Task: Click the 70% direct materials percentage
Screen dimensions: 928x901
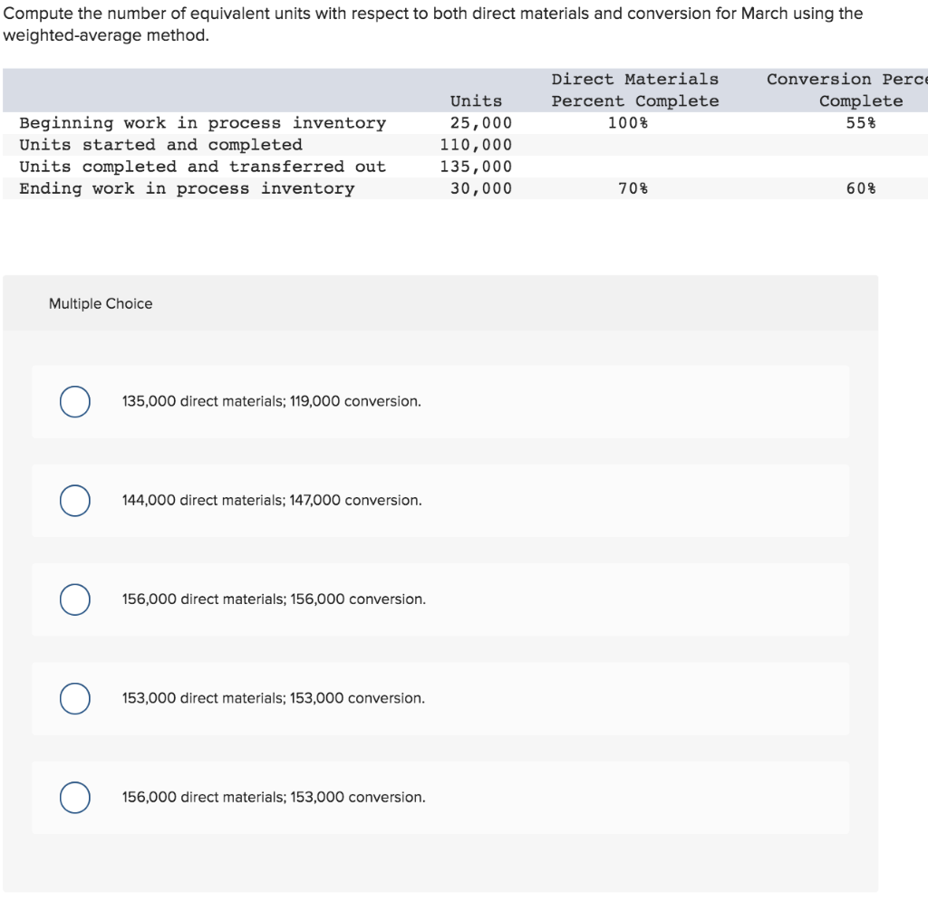Action: [633, 188]
